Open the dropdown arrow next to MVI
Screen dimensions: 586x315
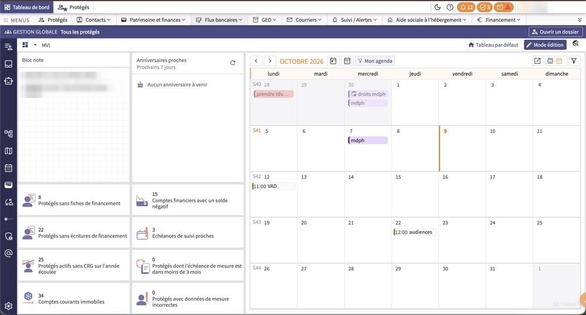(x=35, y=44)
